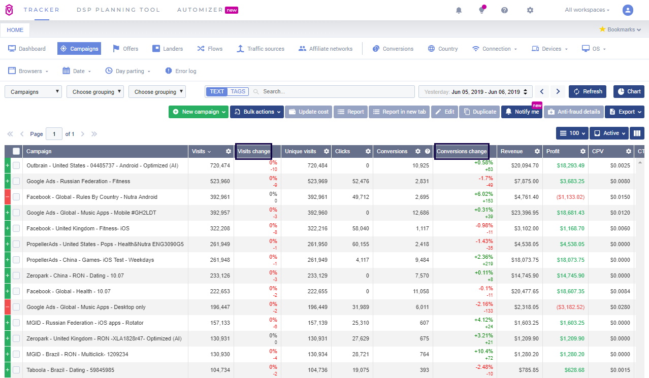This screenshot has height=378, width=649.
Task: Open the help question mark icon
Action: [x=504, y=10]
